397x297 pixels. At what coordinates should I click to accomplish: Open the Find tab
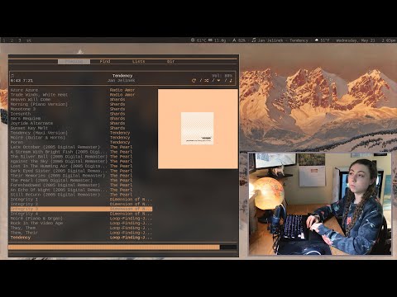105,61
